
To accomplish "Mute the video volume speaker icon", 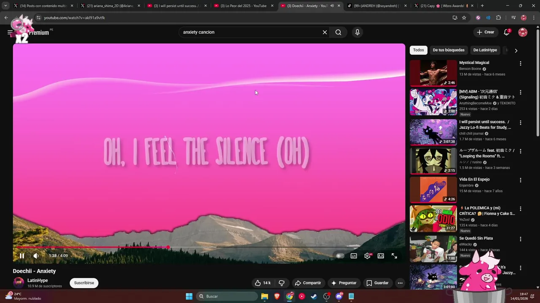I will pyautogui.click(x=36, y=255).
